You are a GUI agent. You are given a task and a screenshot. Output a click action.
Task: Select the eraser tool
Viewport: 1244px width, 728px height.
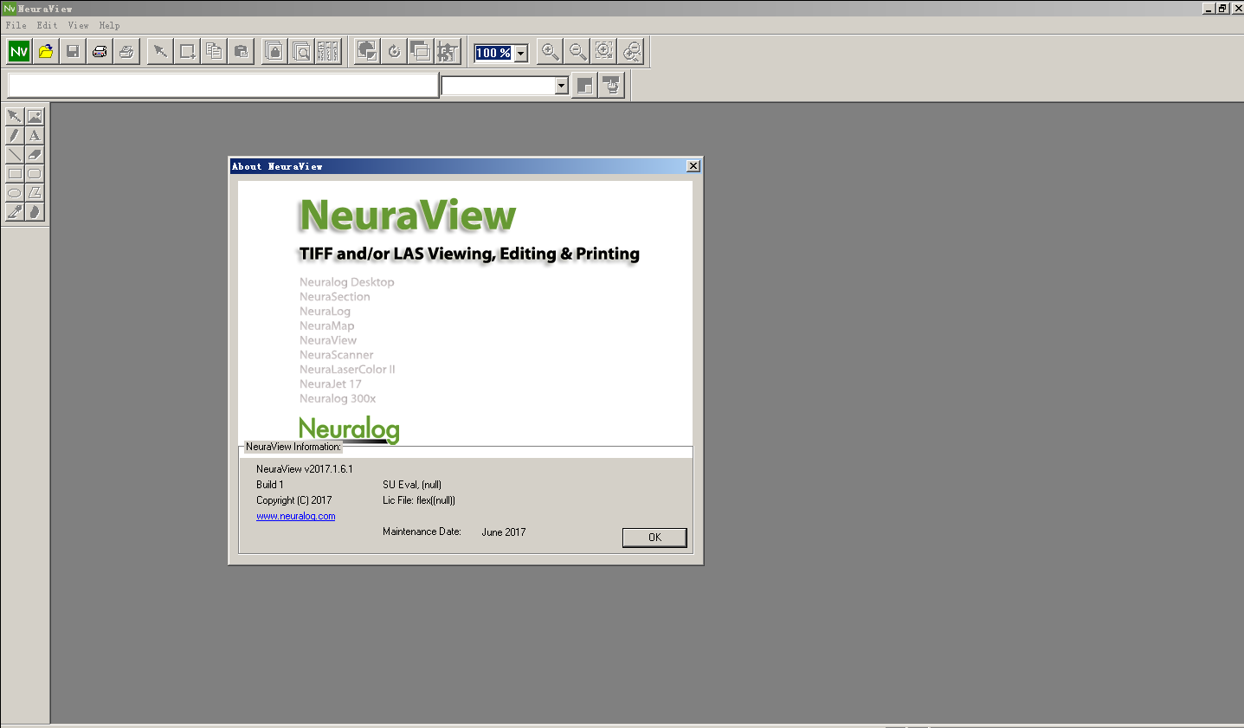click(x=35, y=154)
